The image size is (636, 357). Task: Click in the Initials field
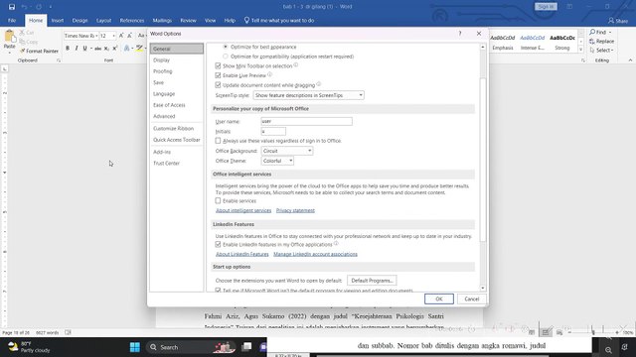(273, 131)
